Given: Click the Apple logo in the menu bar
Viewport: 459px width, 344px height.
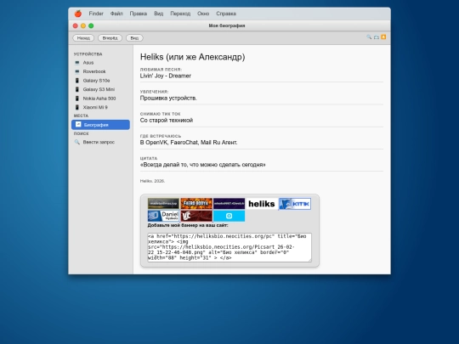Looking at the screenshot, I should 78,14.
